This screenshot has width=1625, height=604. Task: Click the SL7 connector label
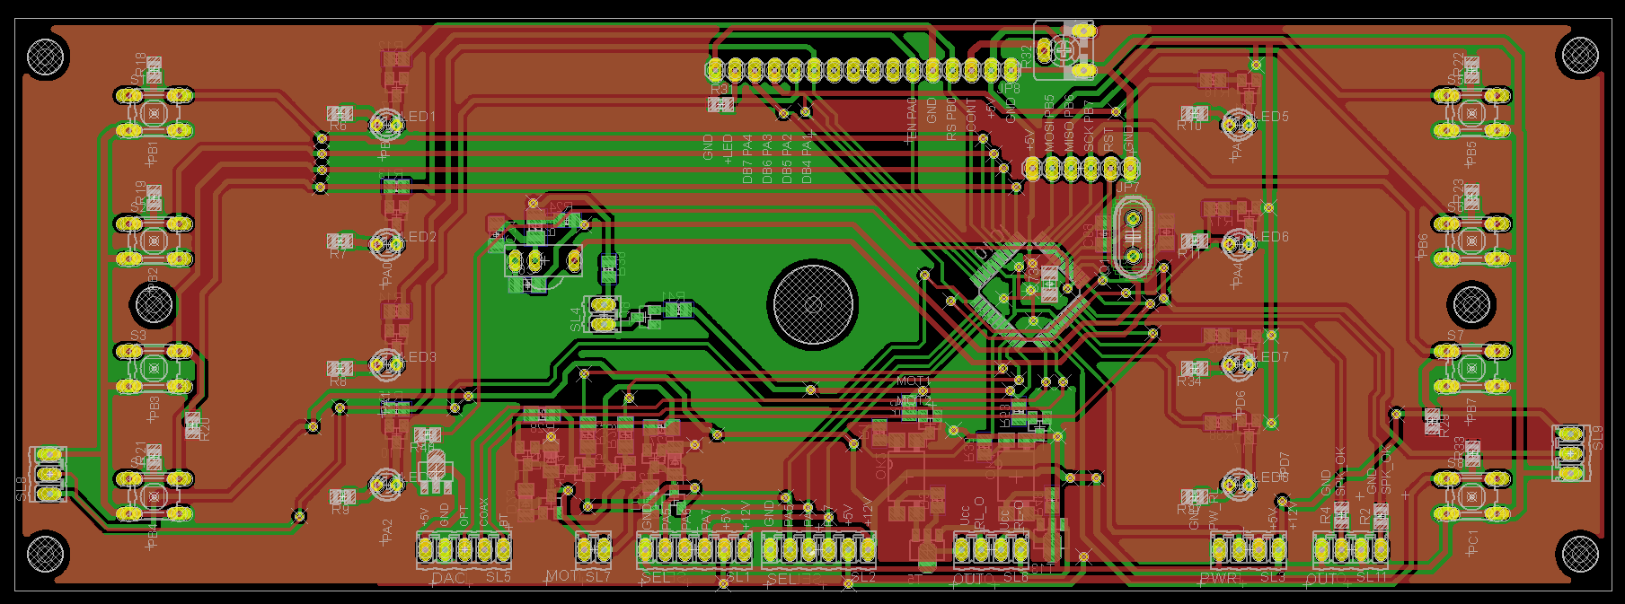(598, 576)
